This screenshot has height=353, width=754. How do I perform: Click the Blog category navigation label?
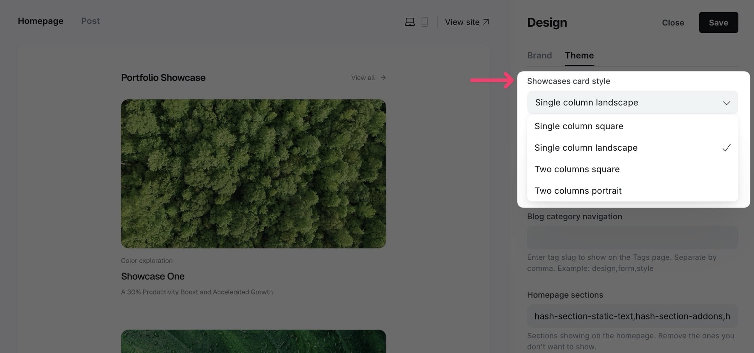(575, 217)
